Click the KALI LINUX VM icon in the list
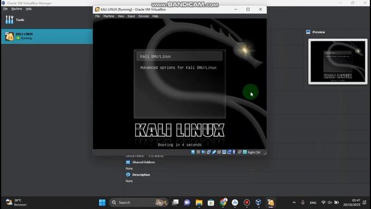Screen dimensions: 371x209 click(9, 37)
